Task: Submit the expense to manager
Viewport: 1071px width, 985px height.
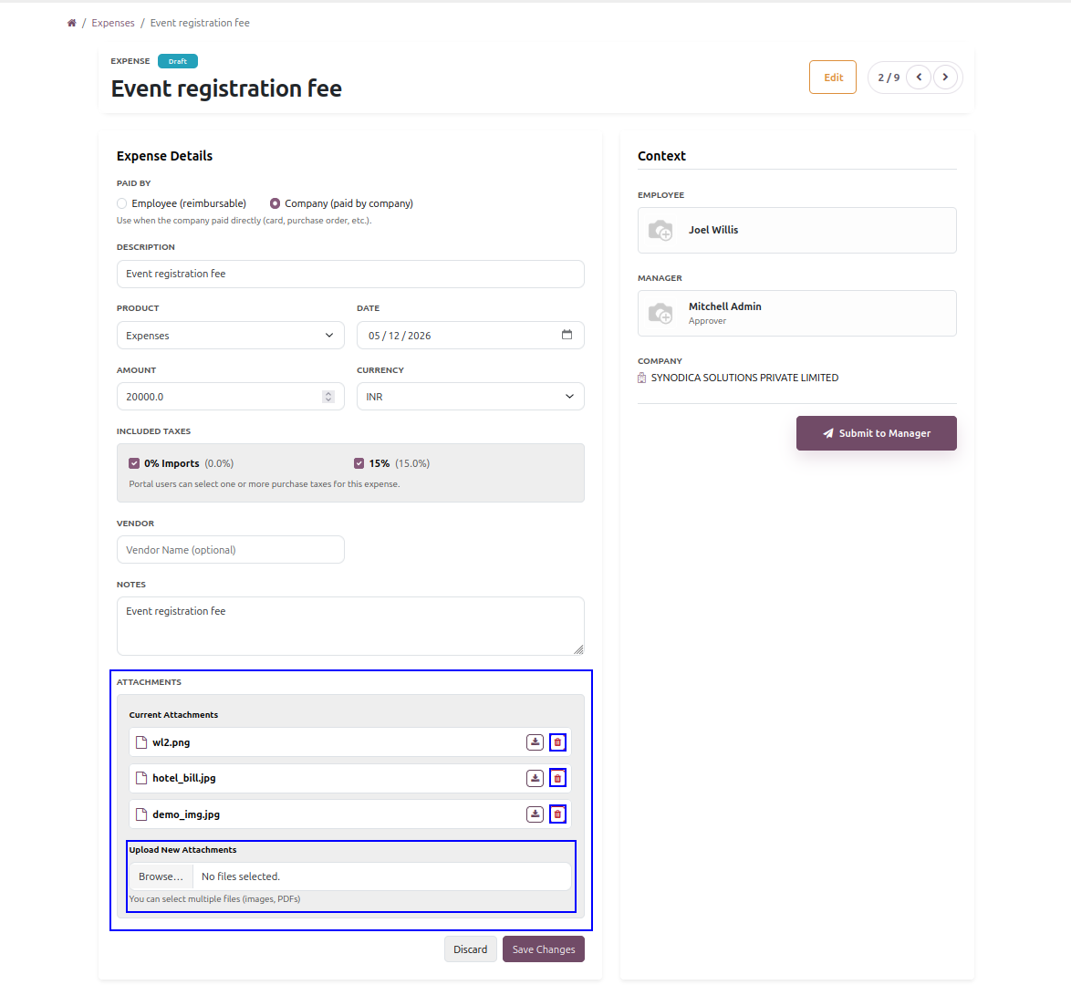Action: tap(877, 433)
